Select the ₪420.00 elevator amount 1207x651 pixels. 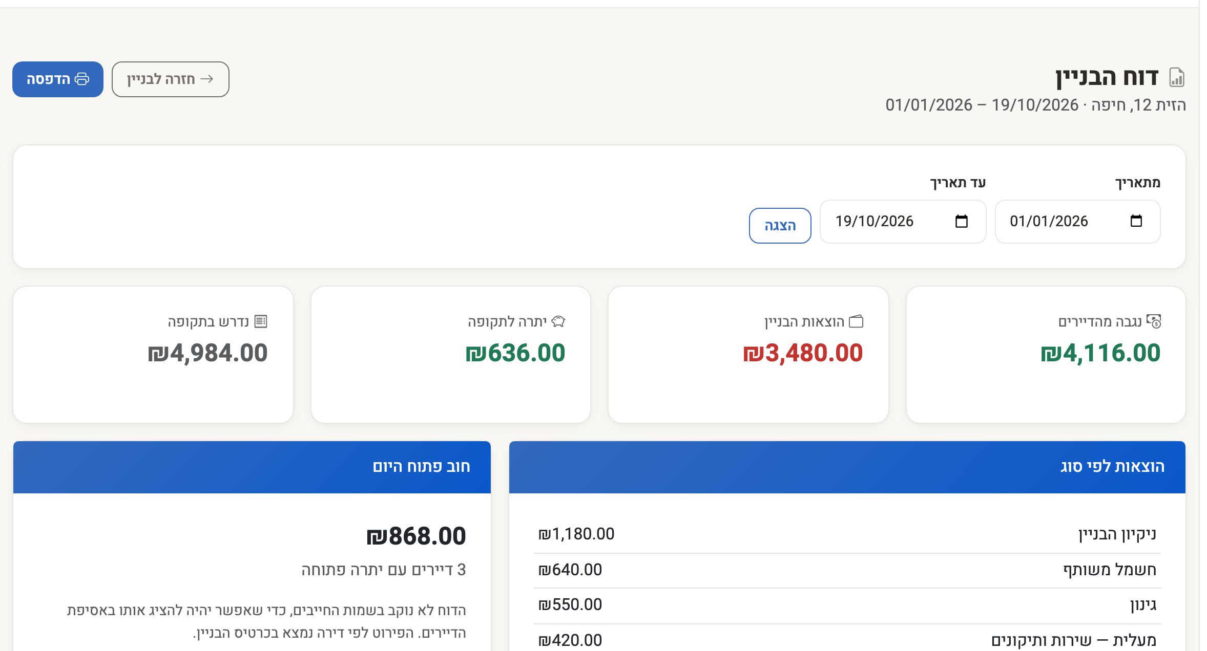point(570,640)
